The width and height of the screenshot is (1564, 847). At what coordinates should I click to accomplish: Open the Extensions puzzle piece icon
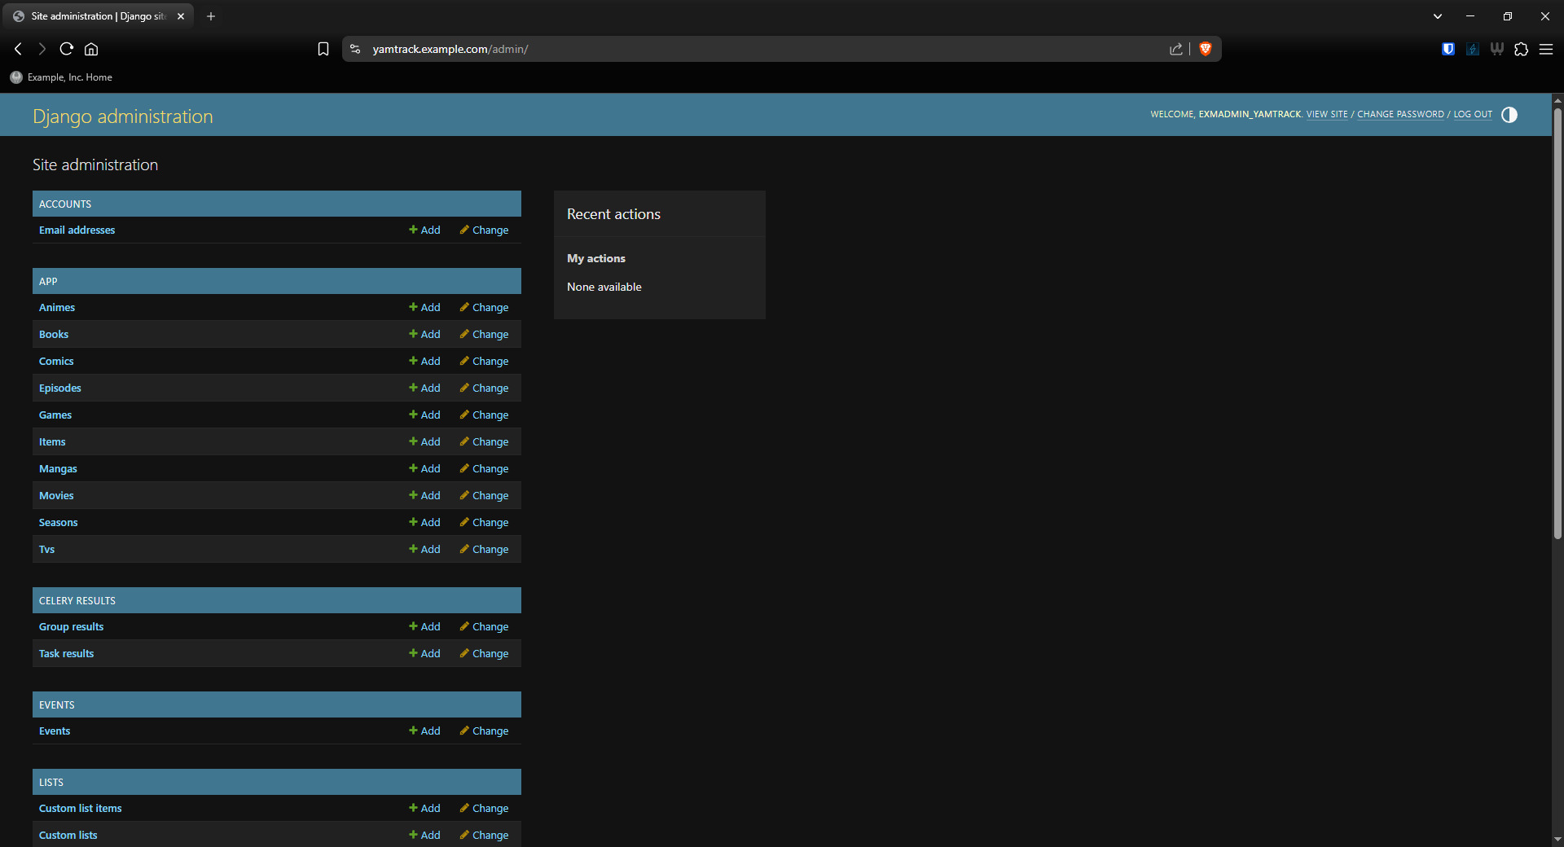1521,49
